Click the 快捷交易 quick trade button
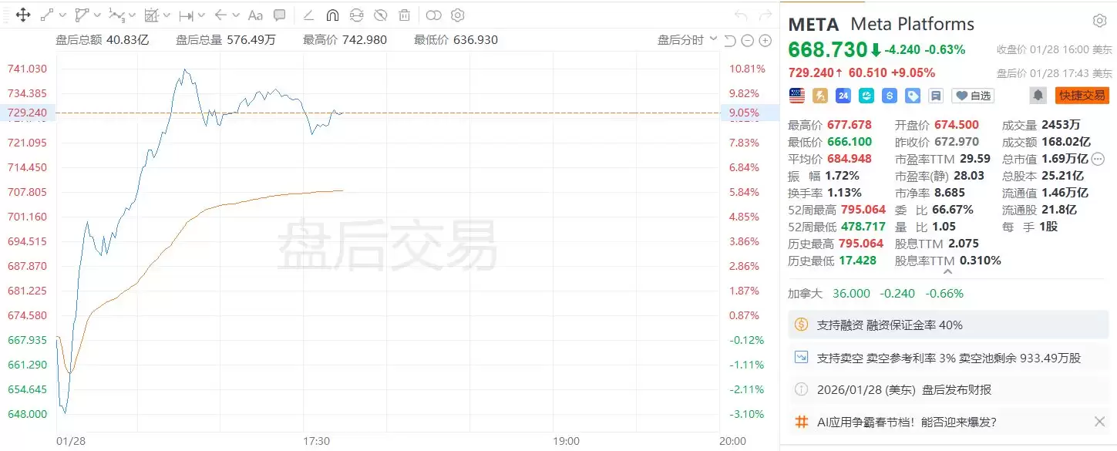 click(x=1082, y=96)
